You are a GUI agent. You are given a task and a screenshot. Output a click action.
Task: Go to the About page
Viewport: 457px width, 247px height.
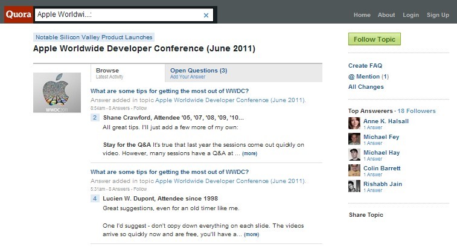(x=386, y=15)
